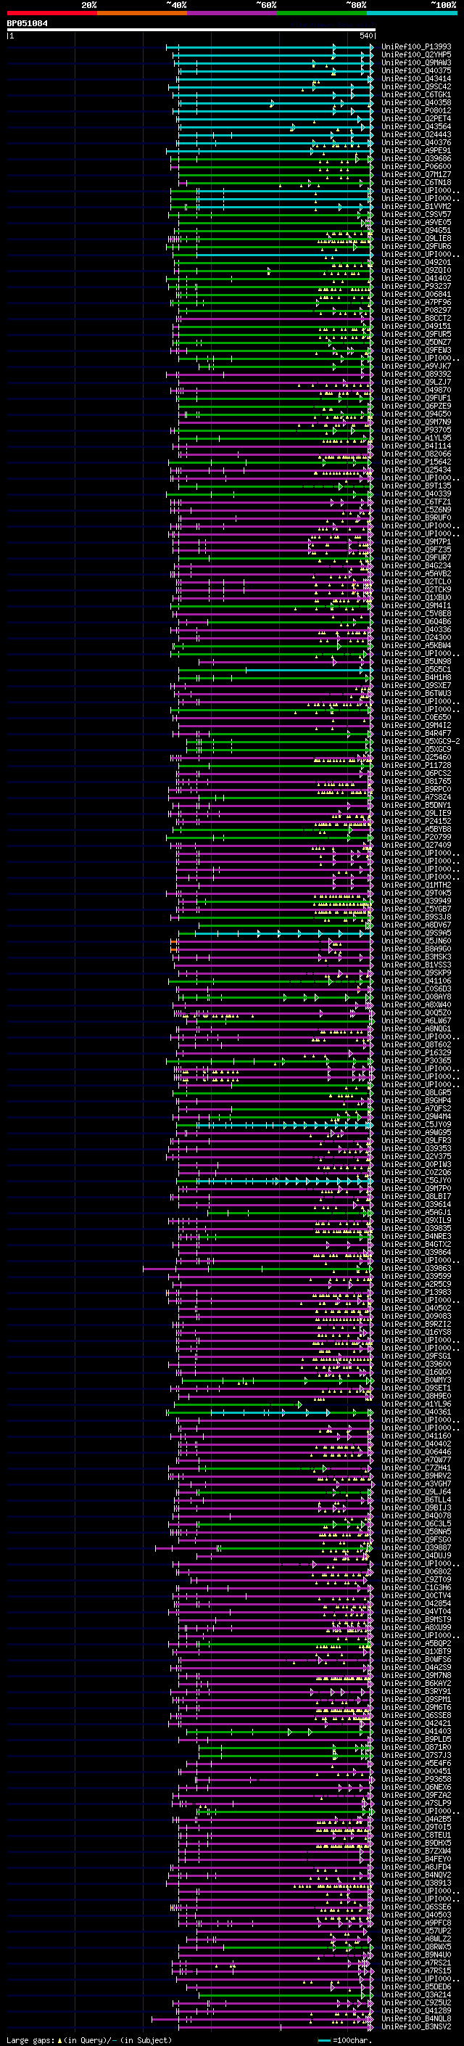Select hit label UniRef100_Q94G51
The width and height of the screenshot is (464, 2046).
pos(416,230)
